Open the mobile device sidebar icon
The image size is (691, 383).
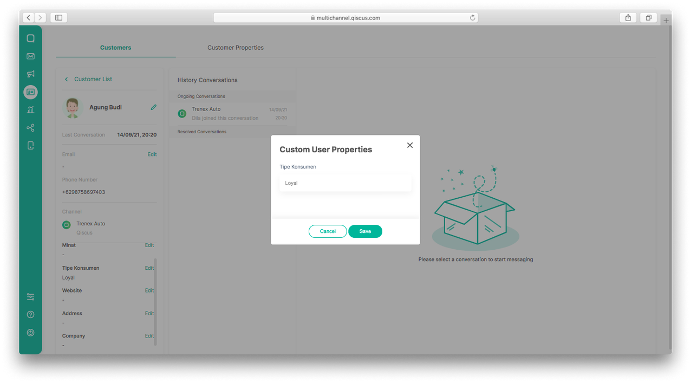30,145
